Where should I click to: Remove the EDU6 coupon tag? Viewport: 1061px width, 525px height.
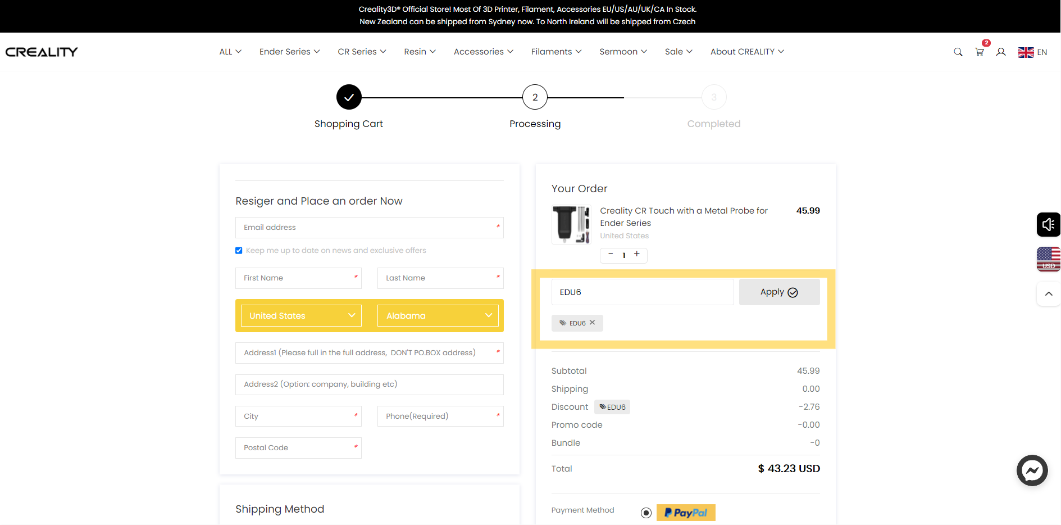(x=592, y=323)
